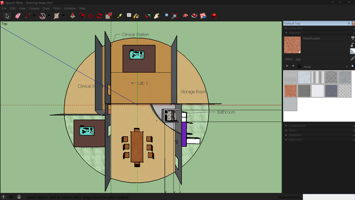This screenshot has height=200, width=355.
Task: Pick the Tape Measure tool
Action: (x=119, y=16)
